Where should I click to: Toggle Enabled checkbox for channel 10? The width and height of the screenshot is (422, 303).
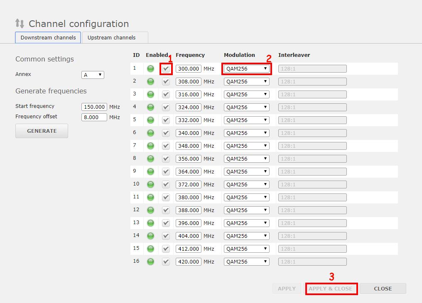[x=166, y=185]
